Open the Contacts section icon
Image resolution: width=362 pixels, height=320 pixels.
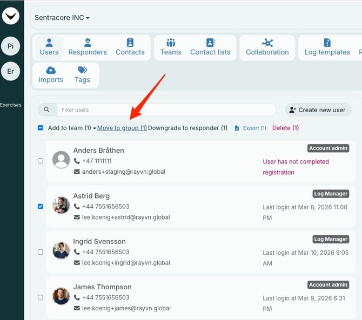coord(130,43)
